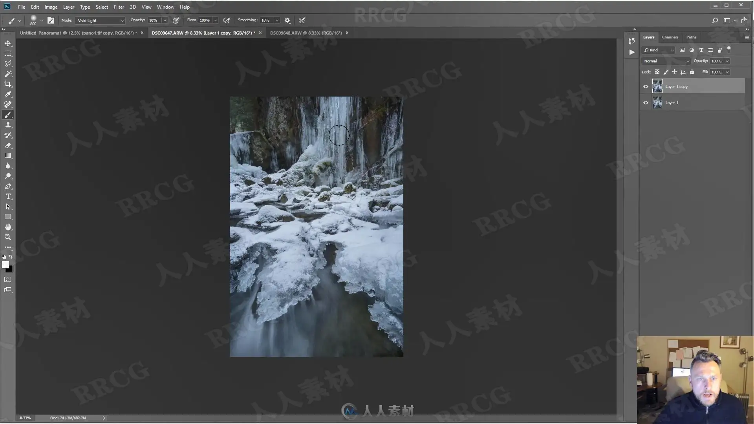Open the layer Kind filter dropdown
The image size is (754, 424).
coord(658,50)
